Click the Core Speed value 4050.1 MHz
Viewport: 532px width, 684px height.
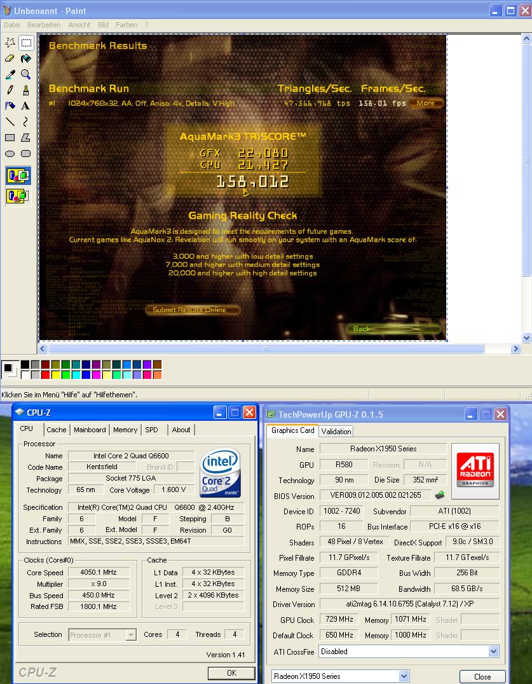[99, 572]
